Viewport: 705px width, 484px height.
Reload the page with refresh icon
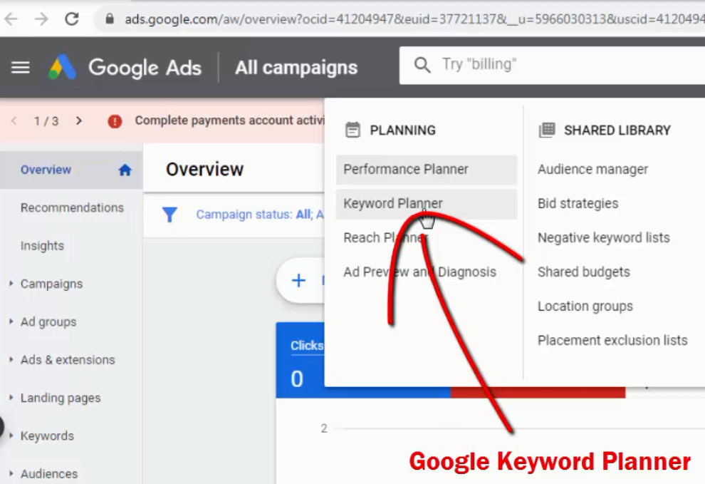72,19
